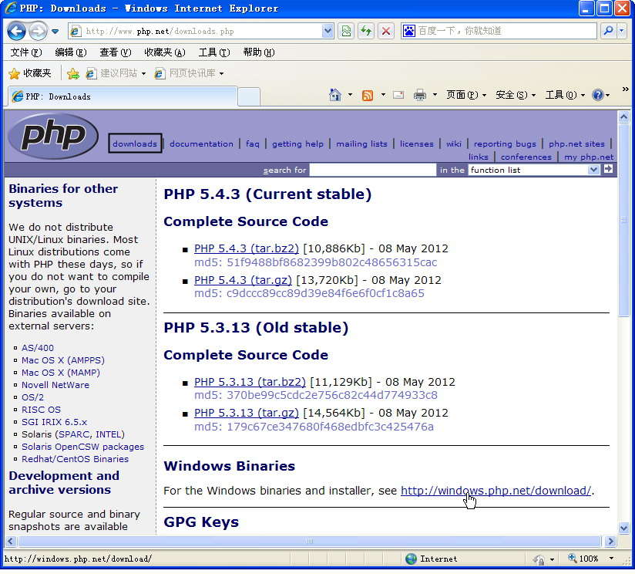Screen dimensions: 635x574
Task: Click the Internet zone globe in status bar
Action: 411,559
